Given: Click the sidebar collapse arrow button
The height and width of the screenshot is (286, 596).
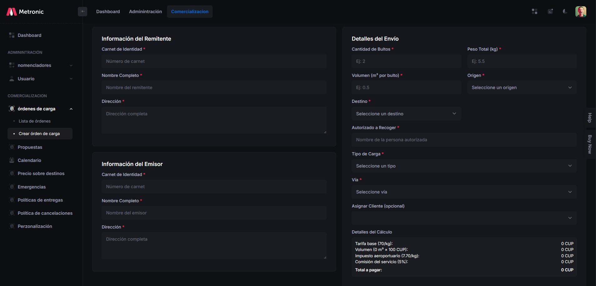Looking at the screenshot, I should click(x=83, y=12).
